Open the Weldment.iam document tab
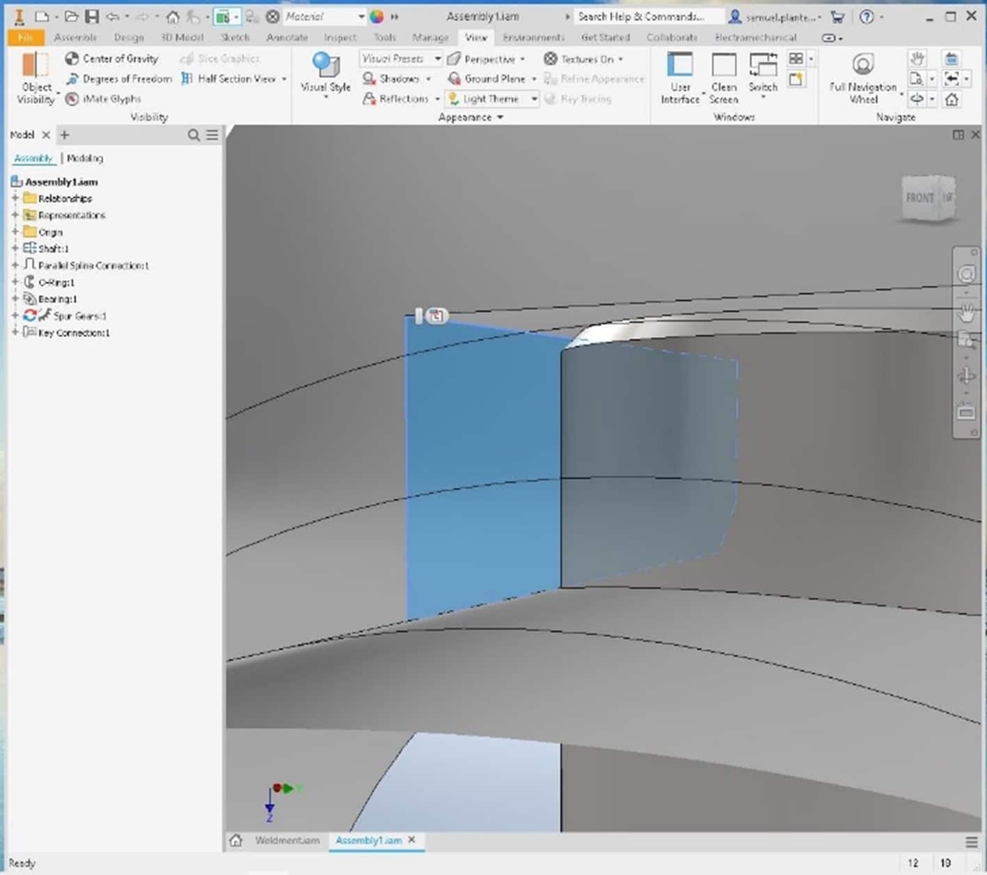Viewport: 987px width, 875px height. tap(287, 840)
